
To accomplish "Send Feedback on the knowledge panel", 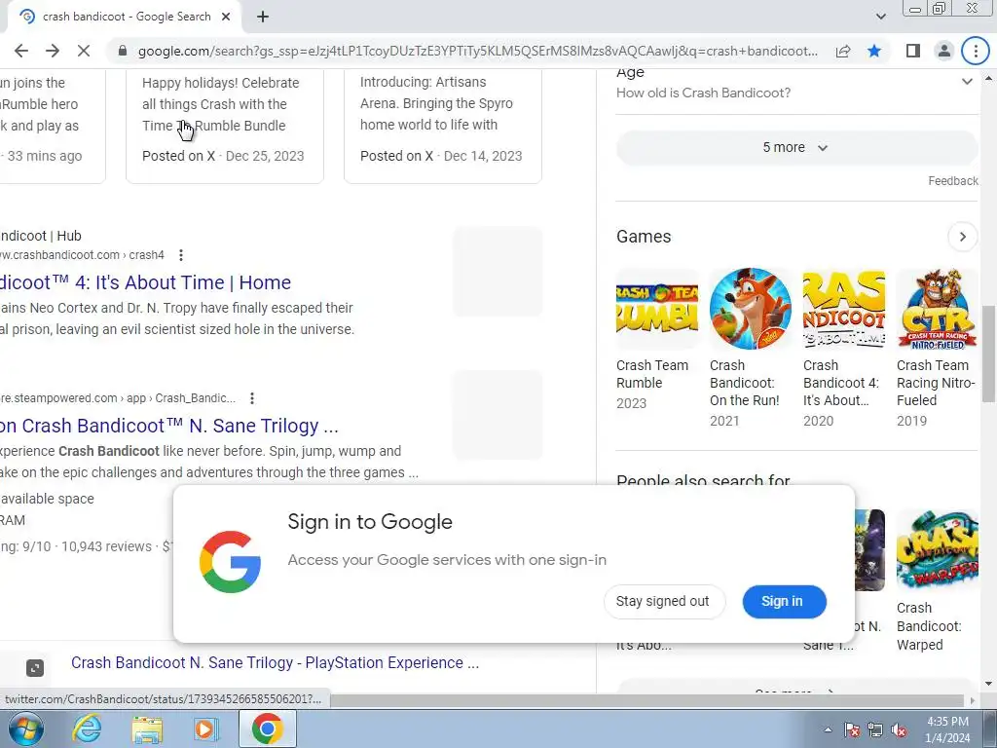I will [x=952, y=180].
